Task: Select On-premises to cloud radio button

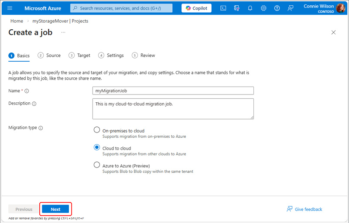Action: [97, 130]
